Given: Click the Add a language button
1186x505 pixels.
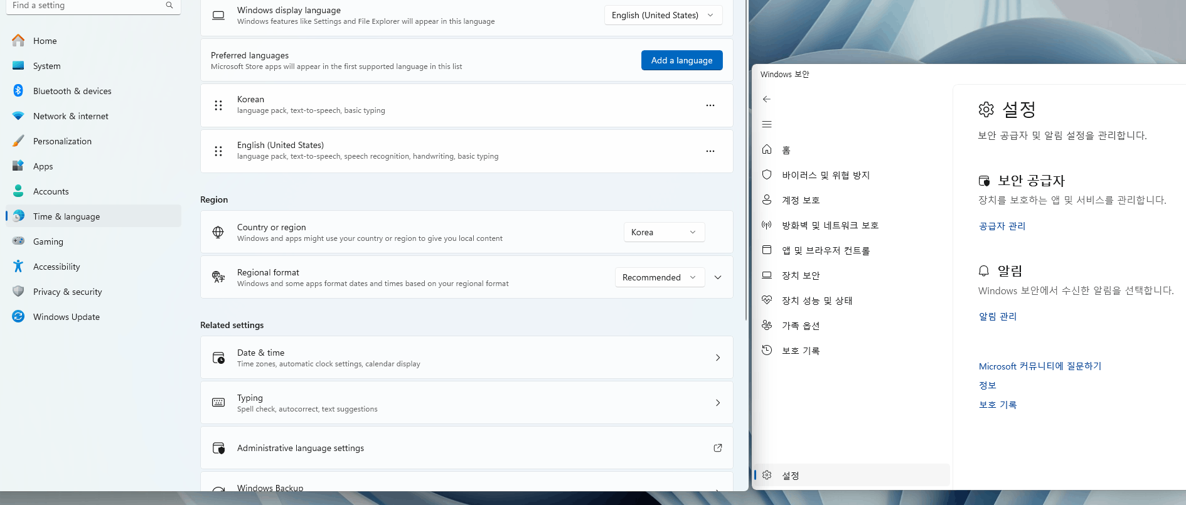Looking at the screenshot, I should click(681, 60).
